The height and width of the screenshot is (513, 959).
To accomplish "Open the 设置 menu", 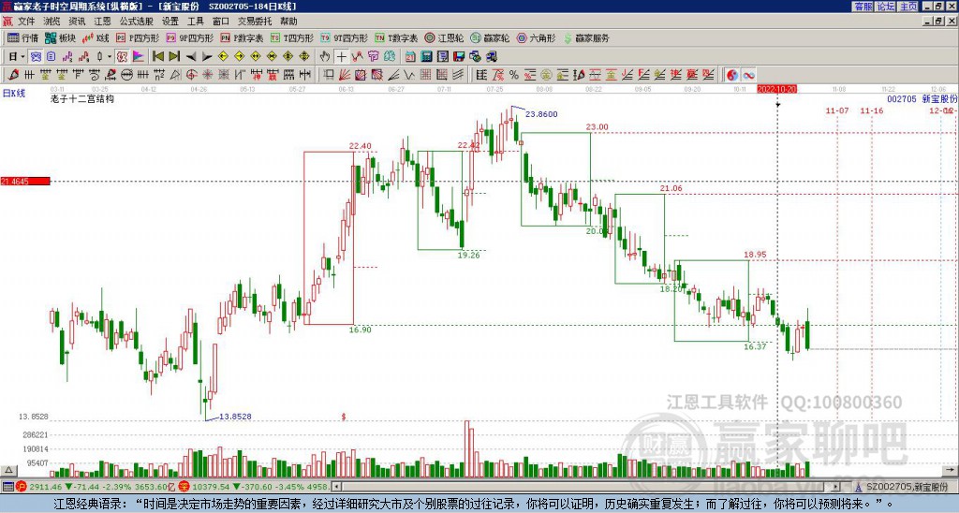I will [170, 22].
